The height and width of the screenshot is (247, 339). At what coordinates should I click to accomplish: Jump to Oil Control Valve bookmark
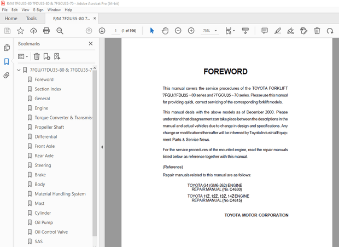(51, 232)
